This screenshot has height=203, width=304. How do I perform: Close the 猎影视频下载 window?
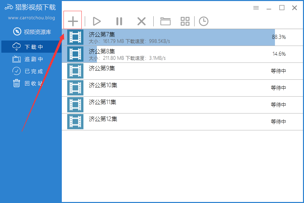tap(295, 8)
